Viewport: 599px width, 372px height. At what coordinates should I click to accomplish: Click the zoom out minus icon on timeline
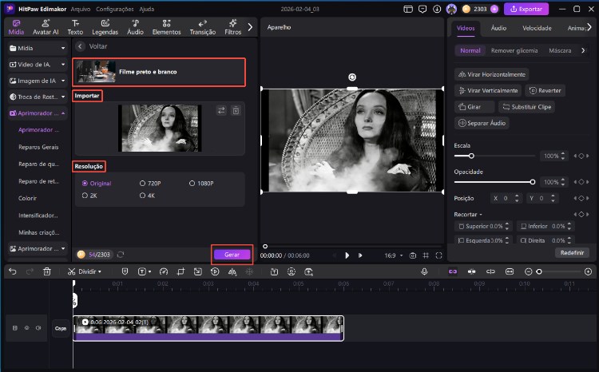click(x=529, y=271)
